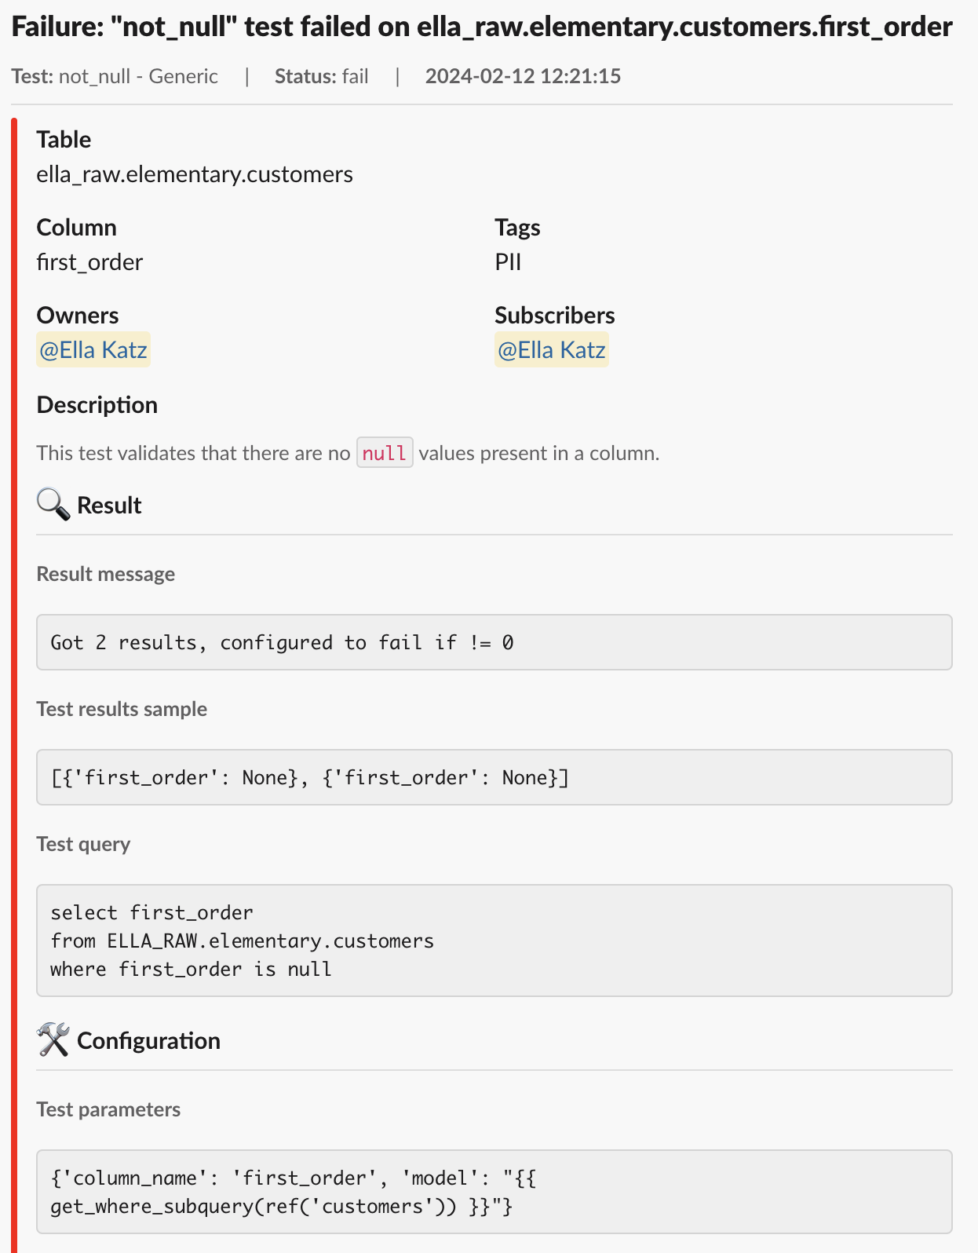
Task: Click the first_order column value
Action: [89, 262]
